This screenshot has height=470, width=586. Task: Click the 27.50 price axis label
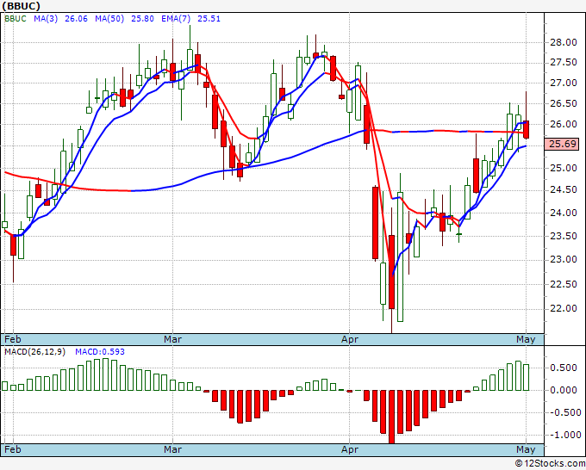click(x=564, y=62)
